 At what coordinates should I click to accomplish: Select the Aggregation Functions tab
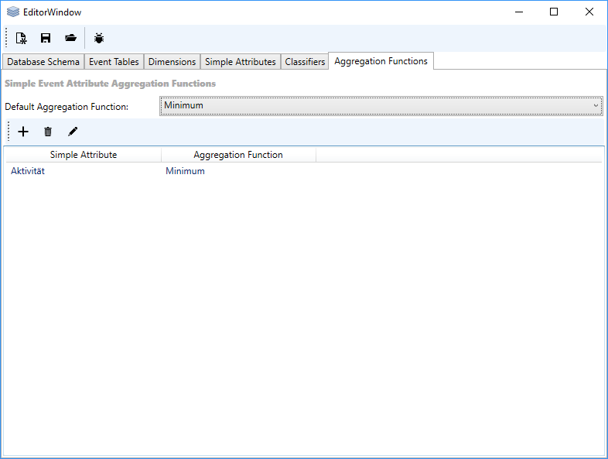coord(381,61)
